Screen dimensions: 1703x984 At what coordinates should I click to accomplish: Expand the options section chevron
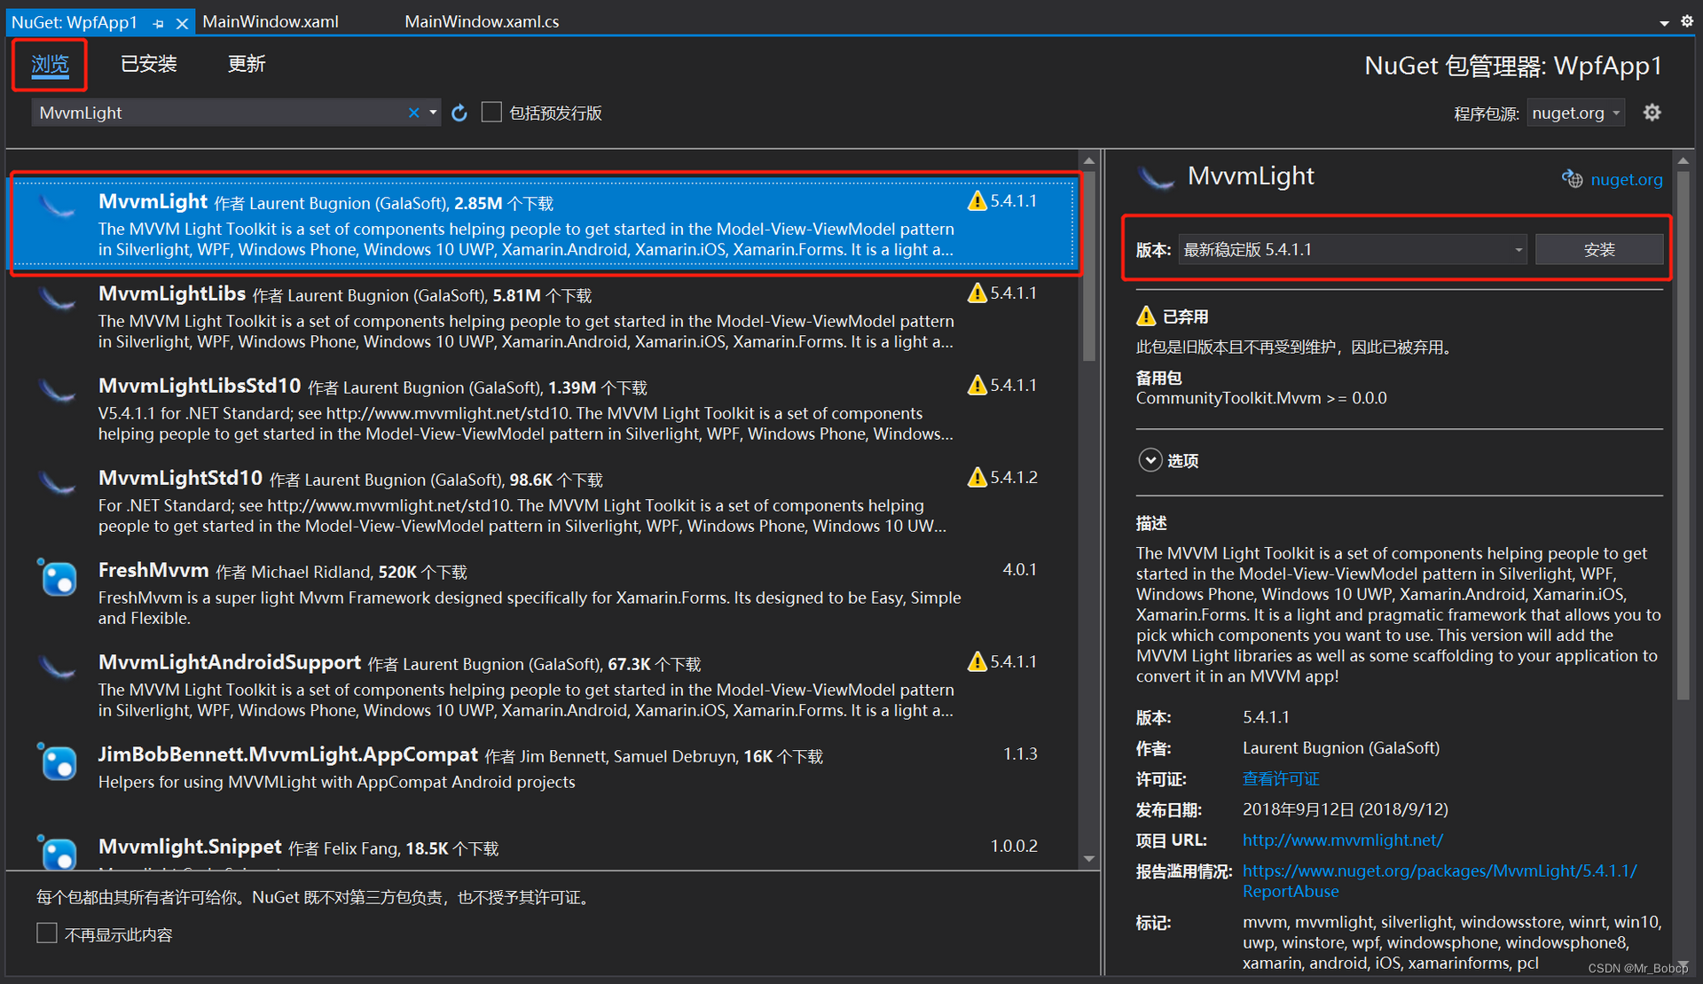pos(1150,460)
